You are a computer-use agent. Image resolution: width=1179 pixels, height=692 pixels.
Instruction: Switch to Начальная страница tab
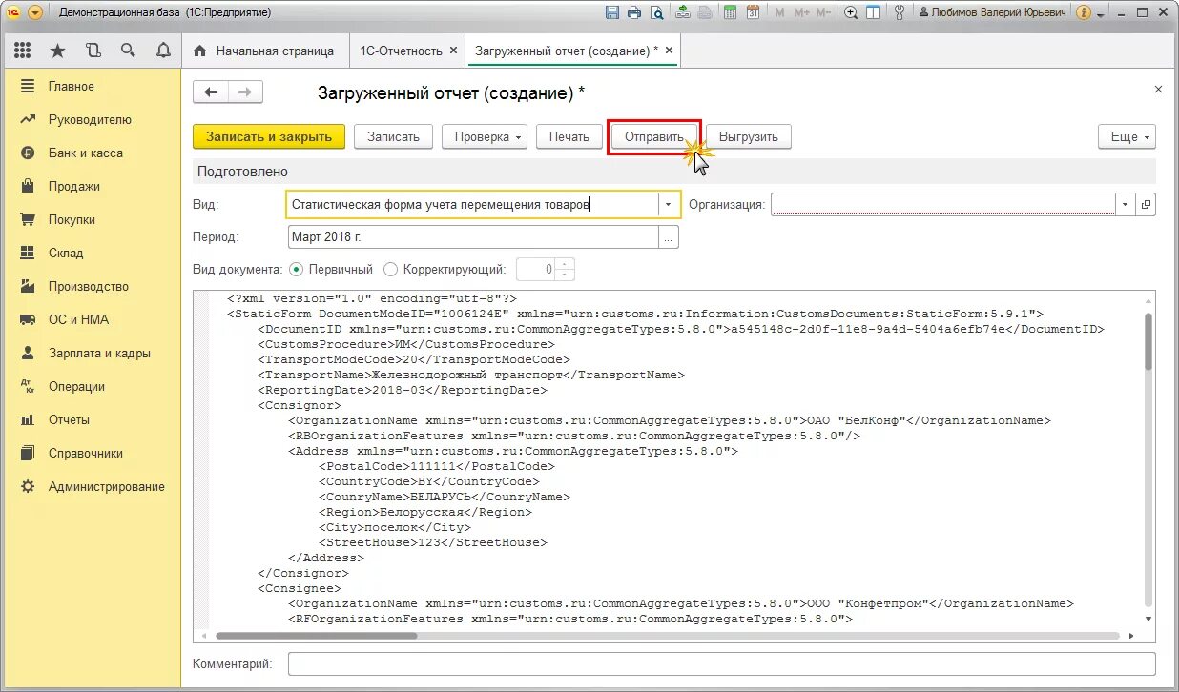click(264, 51)
